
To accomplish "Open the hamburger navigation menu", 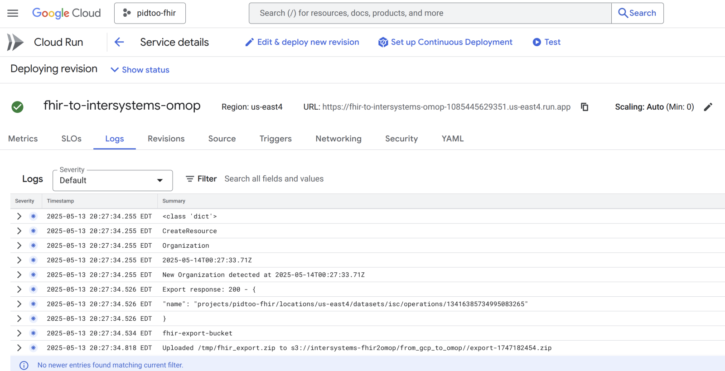I will tap(13, 13).
